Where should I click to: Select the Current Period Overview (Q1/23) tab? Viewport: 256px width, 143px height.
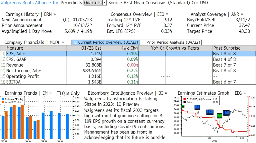pyautogui.click(x=106, y=42)
